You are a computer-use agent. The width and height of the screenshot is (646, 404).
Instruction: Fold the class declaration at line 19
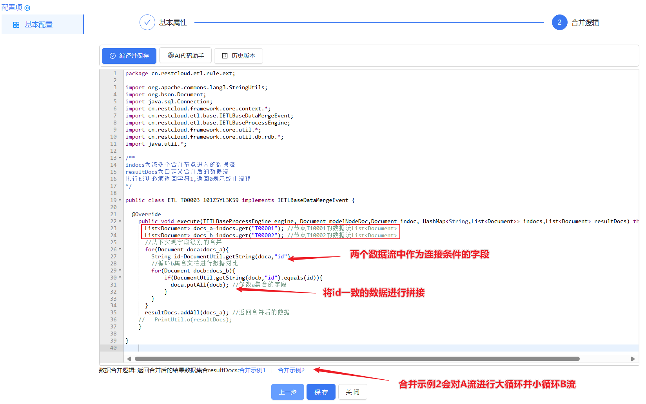pyautogui.click(x=120, y=200)
